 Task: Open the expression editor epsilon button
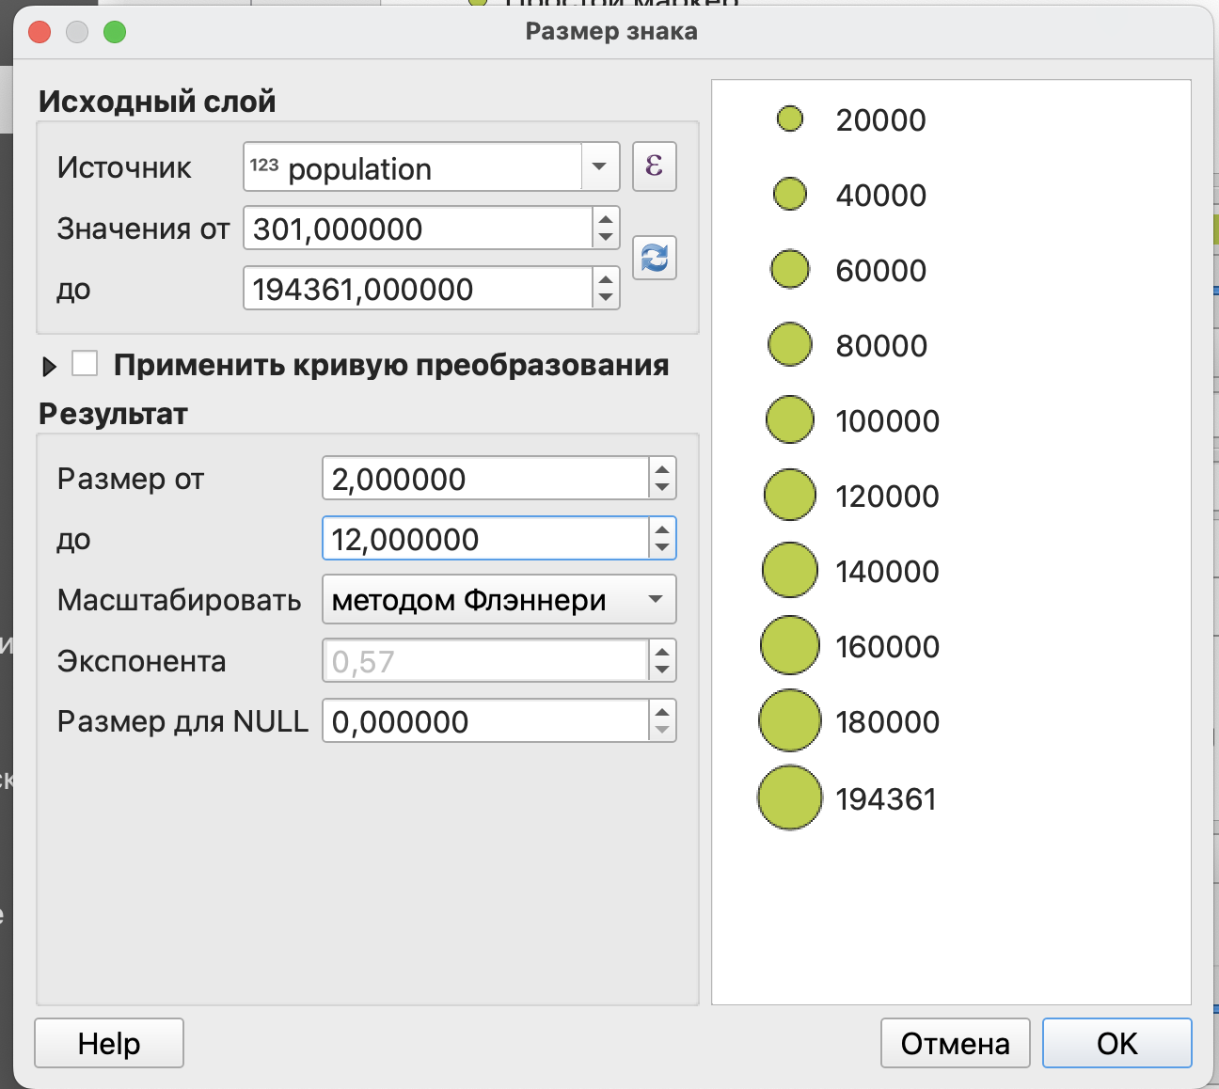[654, 166]
